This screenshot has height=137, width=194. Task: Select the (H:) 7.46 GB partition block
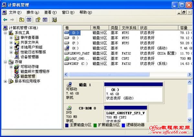coord(134,92)
